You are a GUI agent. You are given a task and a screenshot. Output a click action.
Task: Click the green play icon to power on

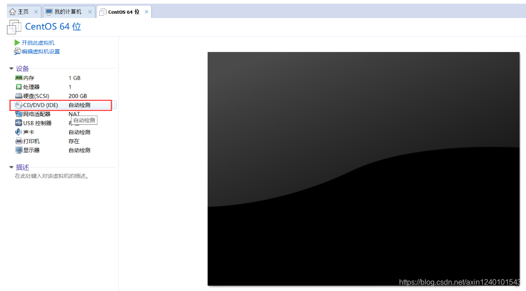coord(17,42)
